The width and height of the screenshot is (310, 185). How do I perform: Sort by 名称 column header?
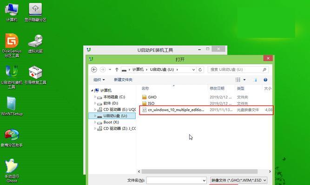click(145, 88)
